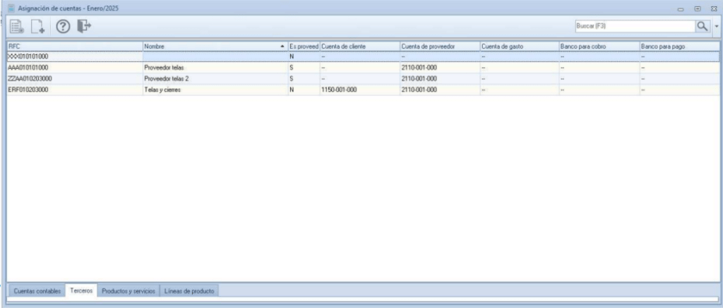
Task: Select the Terceros tab
Action: (82, 291)
